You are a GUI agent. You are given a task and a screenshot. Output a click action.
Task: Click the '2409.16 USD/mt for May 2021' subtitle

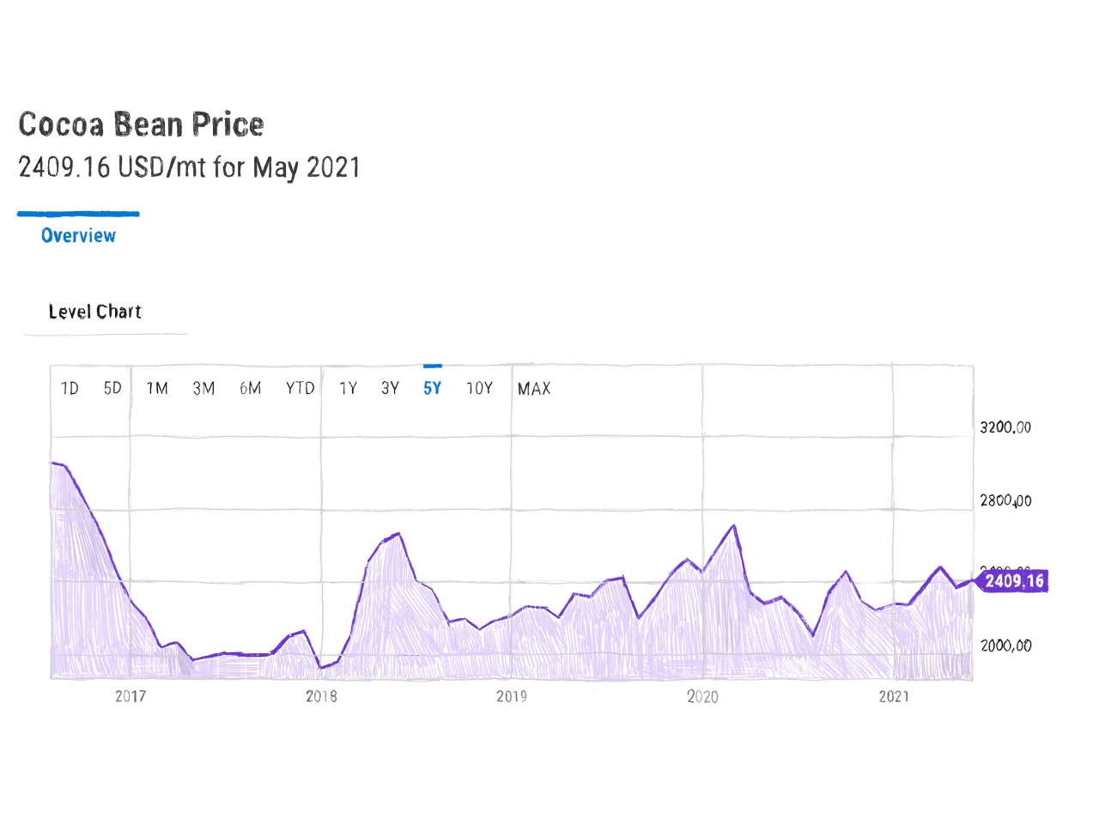pyautogui.click(x=189, y=167)
